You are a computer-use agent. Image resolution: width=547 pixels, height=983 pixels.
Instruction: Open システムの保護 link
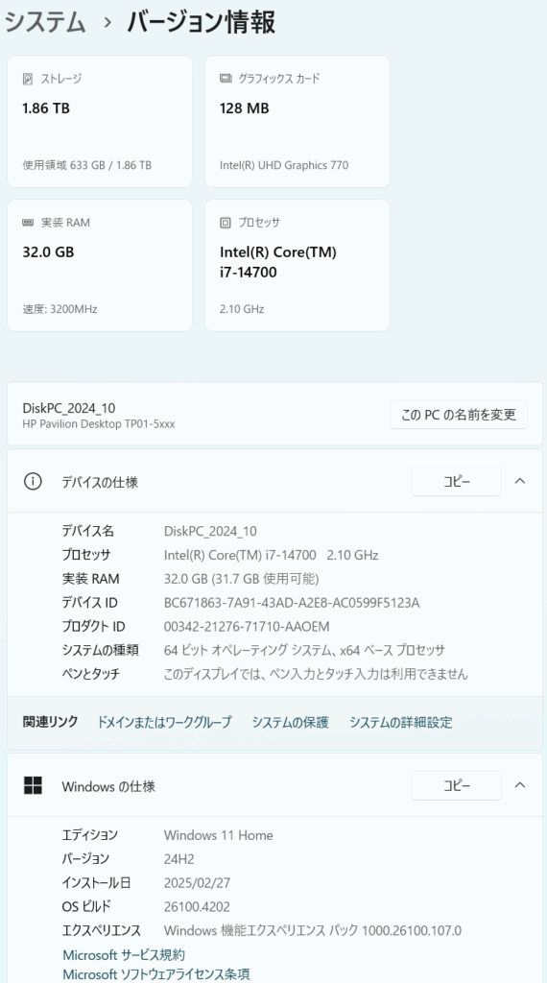(290, 722)
